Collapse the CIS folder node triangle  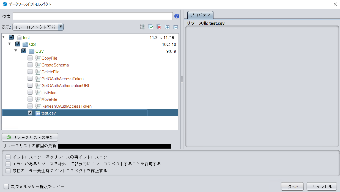10,44
